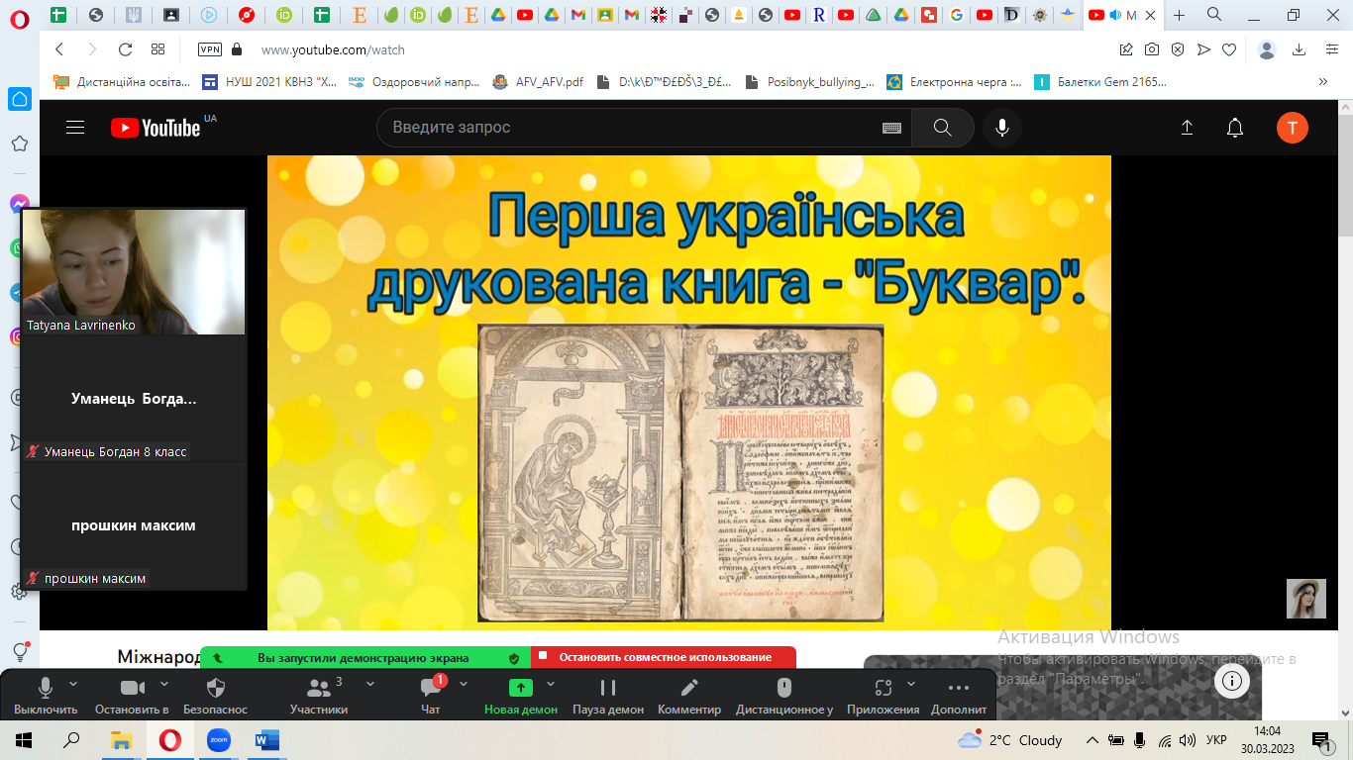
Task: Stop video with Остановить в button
Action: tap(132, 695)
